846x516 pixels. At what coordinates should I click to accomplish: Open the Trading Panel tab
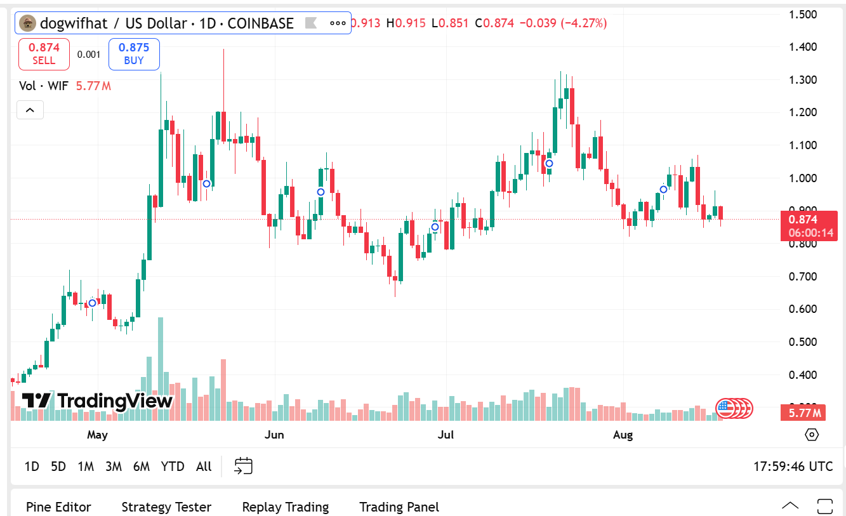(x=399, y=507)
